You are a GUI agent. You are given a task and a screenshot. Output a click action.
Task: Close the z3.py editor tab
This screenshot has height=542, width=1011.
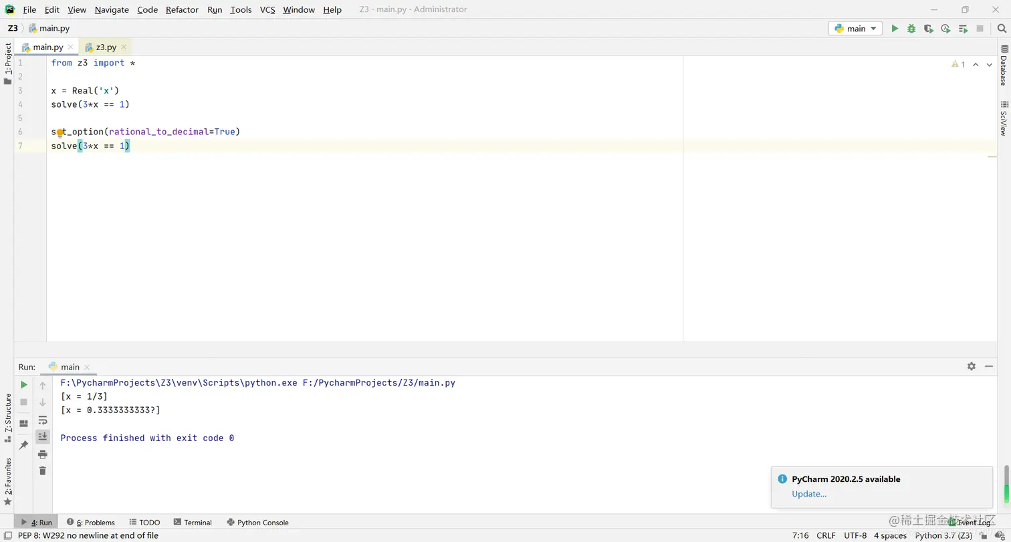(124, 47)
